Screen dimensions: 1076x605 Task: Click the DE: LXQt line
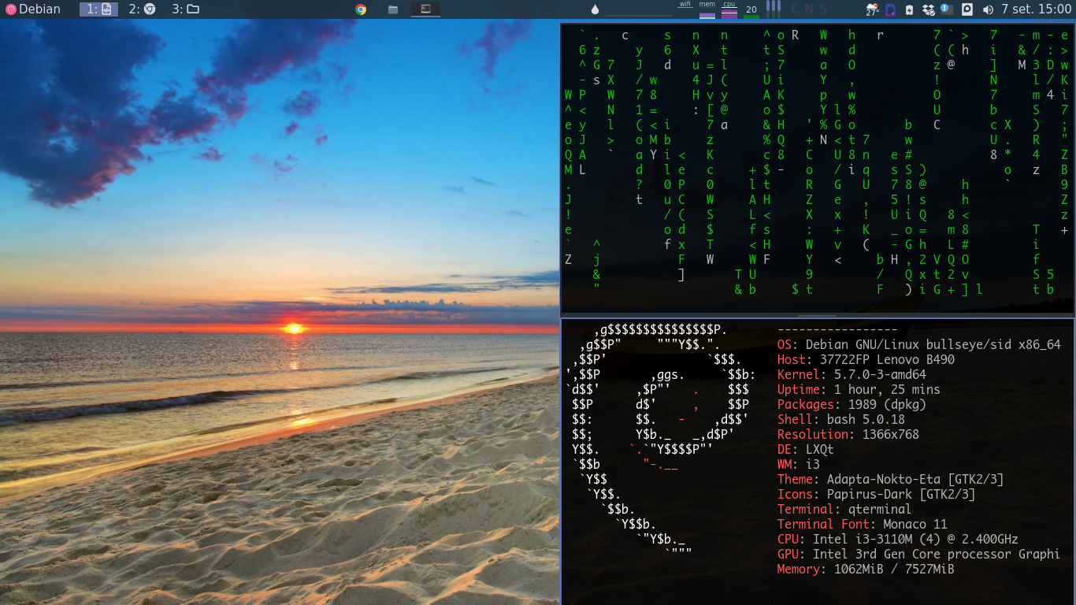[805, 449]
